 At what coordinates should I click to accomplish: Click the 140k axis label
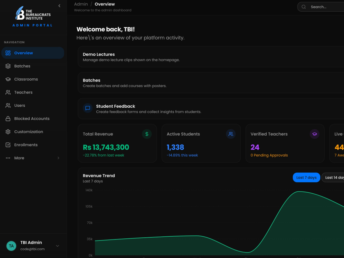pyautogui.click(x=89, y=190)
